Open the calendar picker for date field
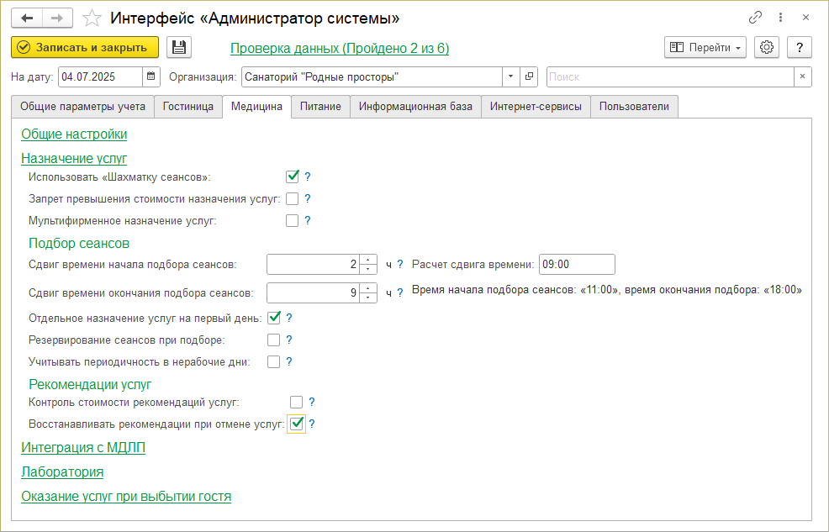 151,76
